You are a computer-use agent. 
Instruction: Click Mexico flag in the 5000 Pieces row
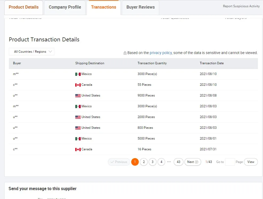(78, 139)
